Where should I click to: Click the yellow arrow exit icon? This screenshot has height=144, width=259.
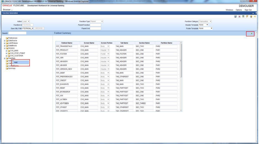(255, 16)
